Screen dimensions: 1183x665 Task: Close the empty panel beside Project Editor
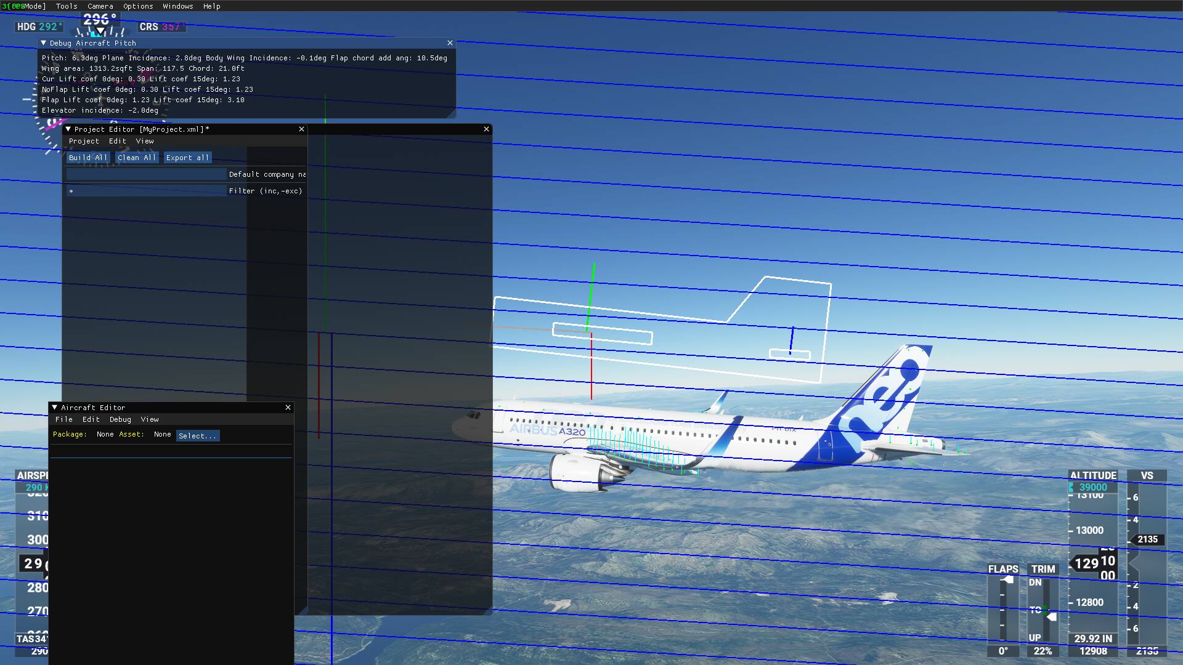(x=486, y=129)
